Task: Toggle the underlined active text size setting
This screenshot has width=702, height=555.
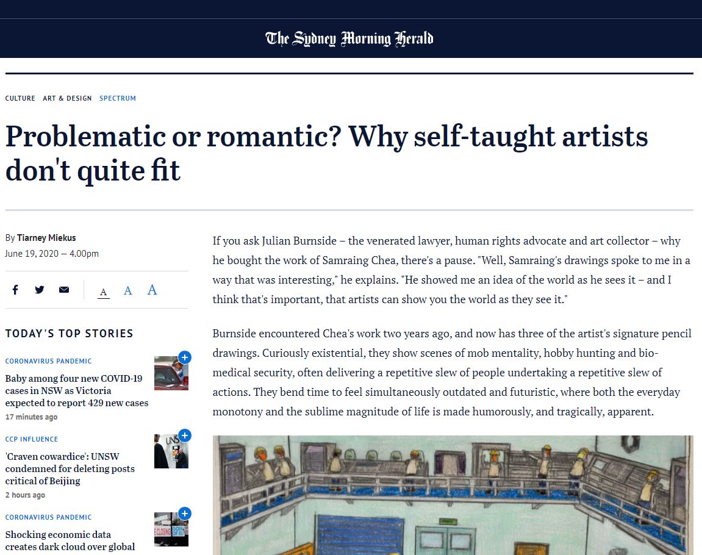Action: click(x=104, y=291)
